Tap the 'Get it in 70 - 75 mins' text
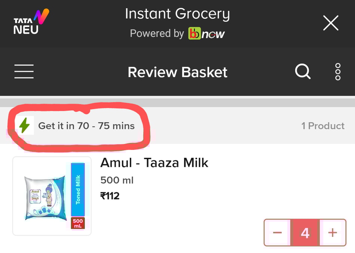The height and width of the screenshot is (253, 355). coord(86,126)
